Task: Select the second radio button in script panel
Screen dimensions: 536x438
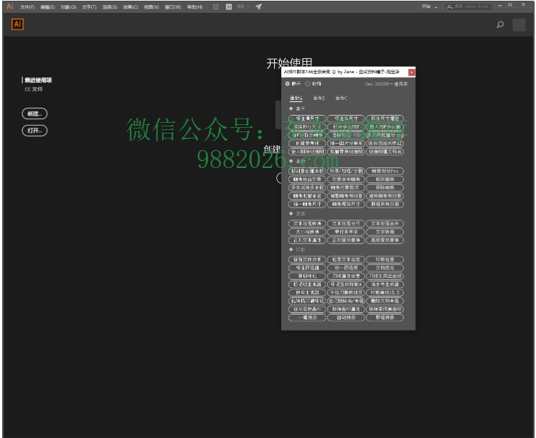Action: pos(308,84)
